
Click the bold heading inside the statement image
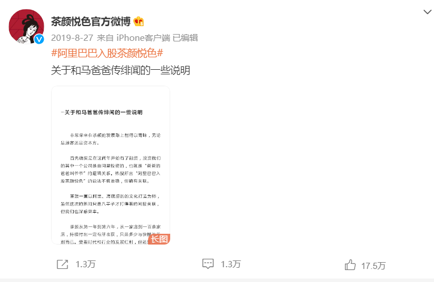tap(102, 112)
